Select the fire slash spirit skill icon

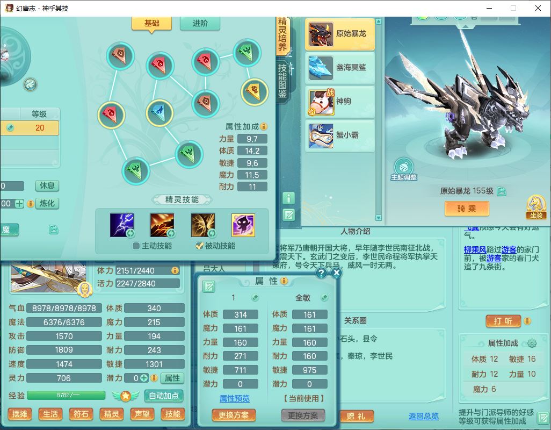coord(162,225)
